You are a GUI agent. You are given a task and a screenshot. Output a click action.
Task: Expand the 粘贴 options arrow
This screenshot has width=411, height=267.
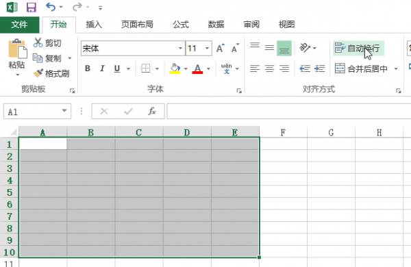coord(17,75)
